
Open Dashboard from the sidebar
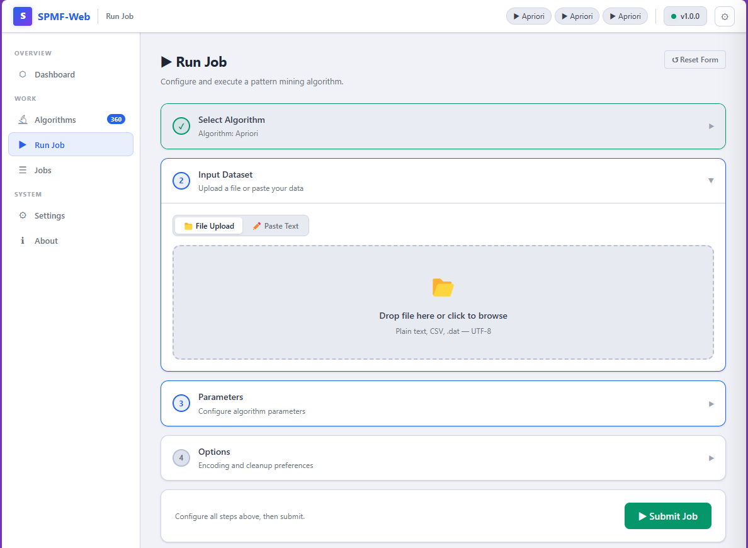(54, 74)
